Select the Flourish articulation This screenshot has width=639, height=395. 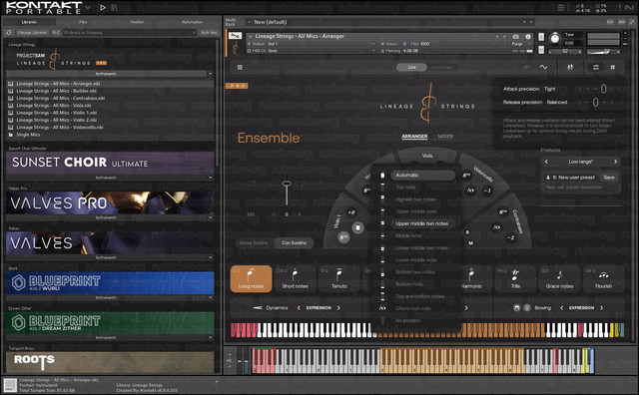point(603,279)
